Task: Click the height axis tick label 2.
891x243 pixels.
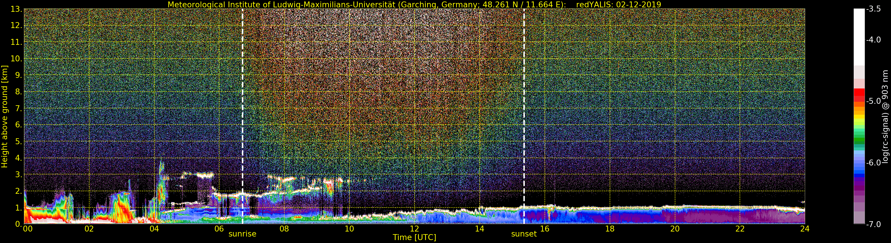Action: [x=18, y=191]
